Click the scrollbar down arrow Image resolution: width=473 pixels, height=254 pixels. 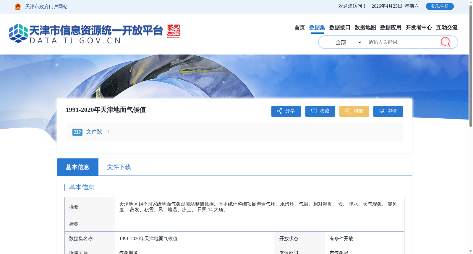471,252
